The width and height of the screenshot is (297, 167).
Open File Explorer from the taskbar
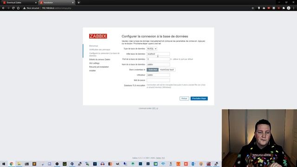pos(19,164)
